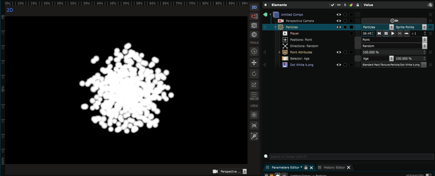Hide the Perspective Camera with eye toggle
The image size is (435, 176).
click(339, 21)
